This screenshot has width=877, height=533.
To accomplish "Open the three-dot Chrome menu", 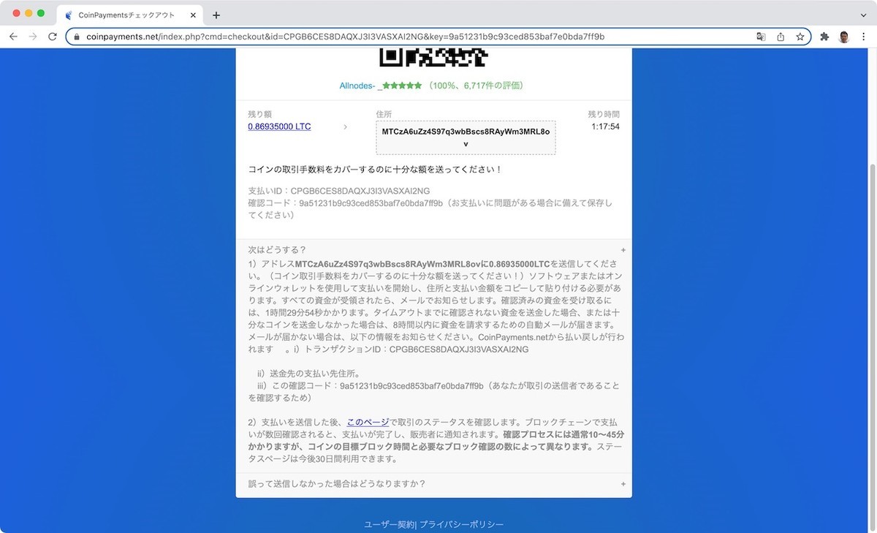I will (x=864, y=37).
